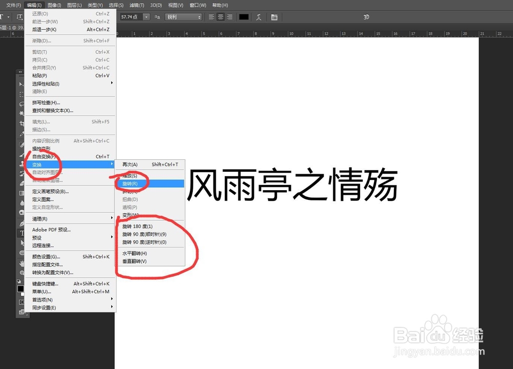513x369 pixels.
Task: Open the font size dropdown arrow
Action: (x=147, y=17)
